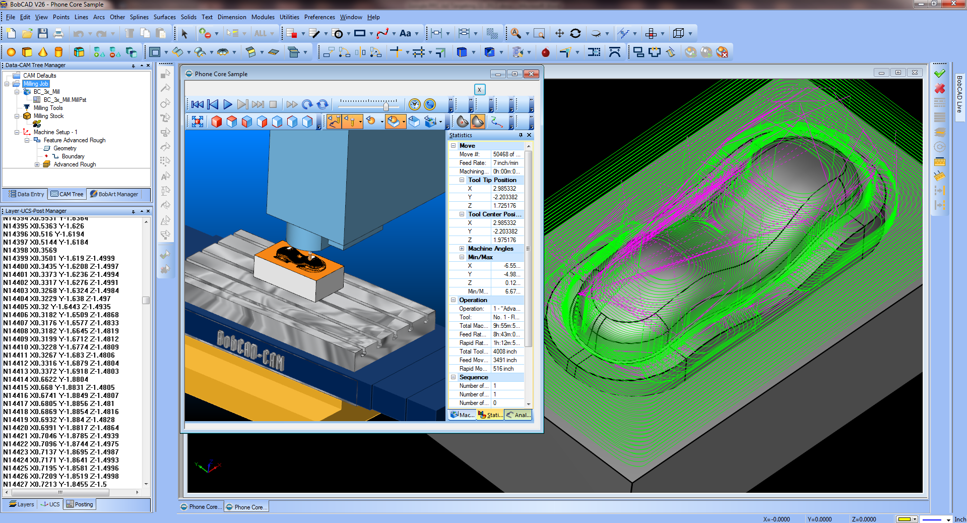The height and width of the screenshot is (523, 967).
Task: Click the time-based simulation clock icon
Action: 414,104
